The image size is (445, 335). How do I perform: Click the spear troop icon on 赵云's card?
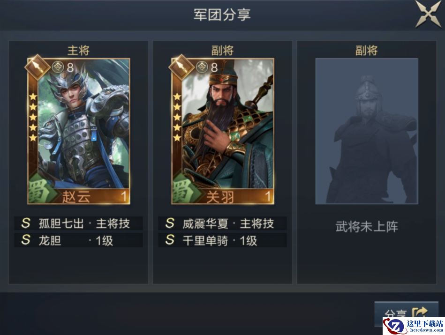[x=38, y=67]
